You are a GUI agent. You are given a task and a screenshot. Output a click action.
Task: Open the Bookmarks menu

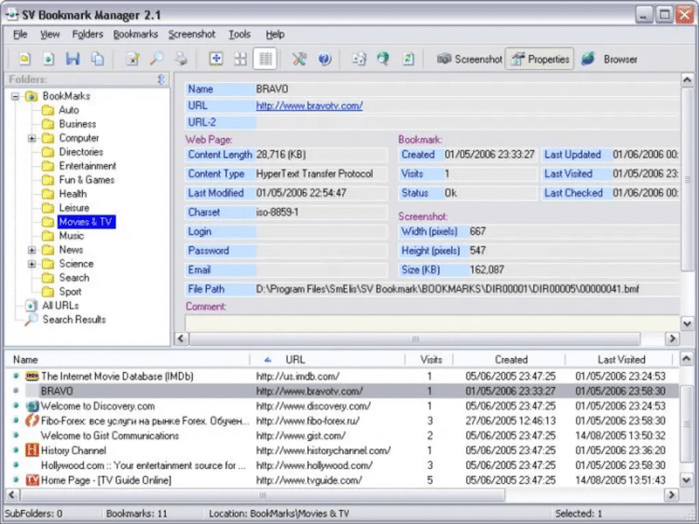coord(135,34)
